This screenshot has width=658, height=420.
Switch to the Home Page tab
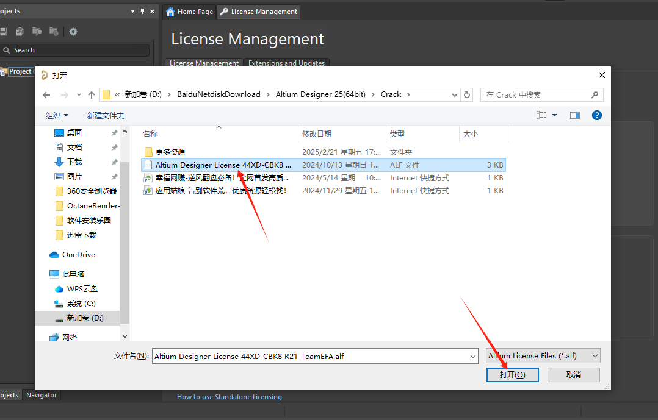(189, 12)
